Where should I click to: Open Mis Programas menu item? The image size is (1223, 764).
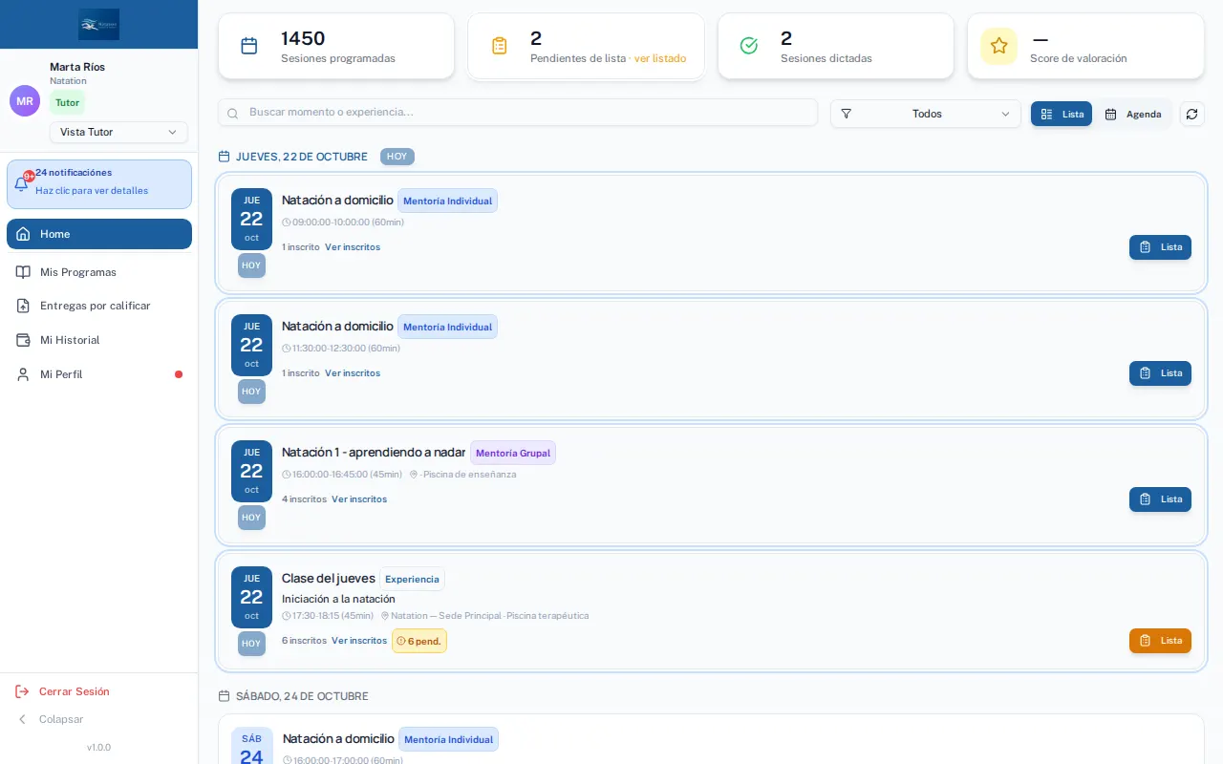point(99,272)
